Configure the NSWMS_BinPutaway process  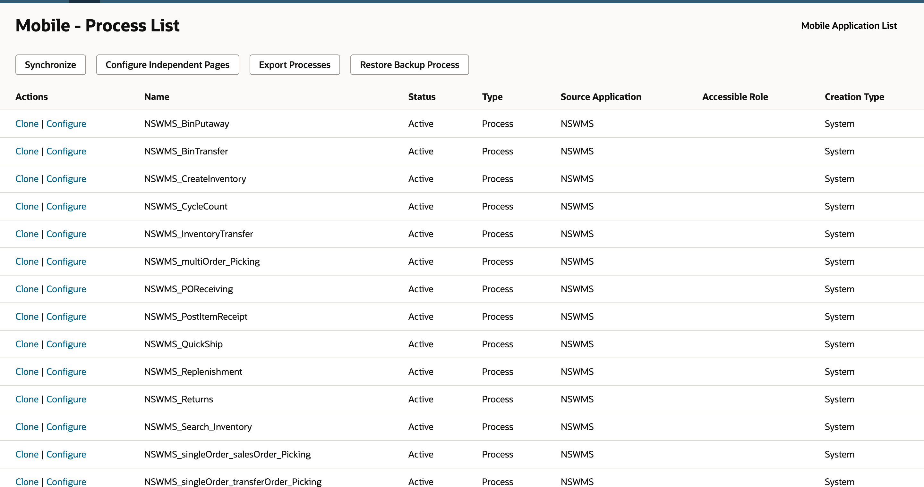66,124
